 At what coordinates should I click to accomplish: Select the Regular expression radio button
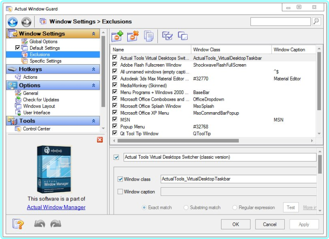(x=235, y=208)
